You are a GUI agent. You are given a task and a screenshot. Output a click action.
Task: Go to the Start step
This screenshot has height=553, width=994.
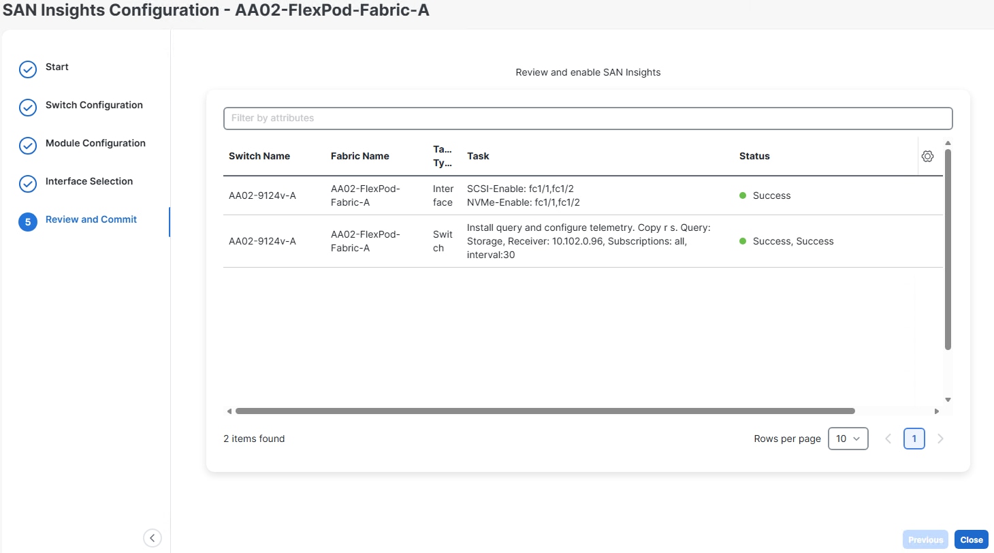tap(57, 67)
